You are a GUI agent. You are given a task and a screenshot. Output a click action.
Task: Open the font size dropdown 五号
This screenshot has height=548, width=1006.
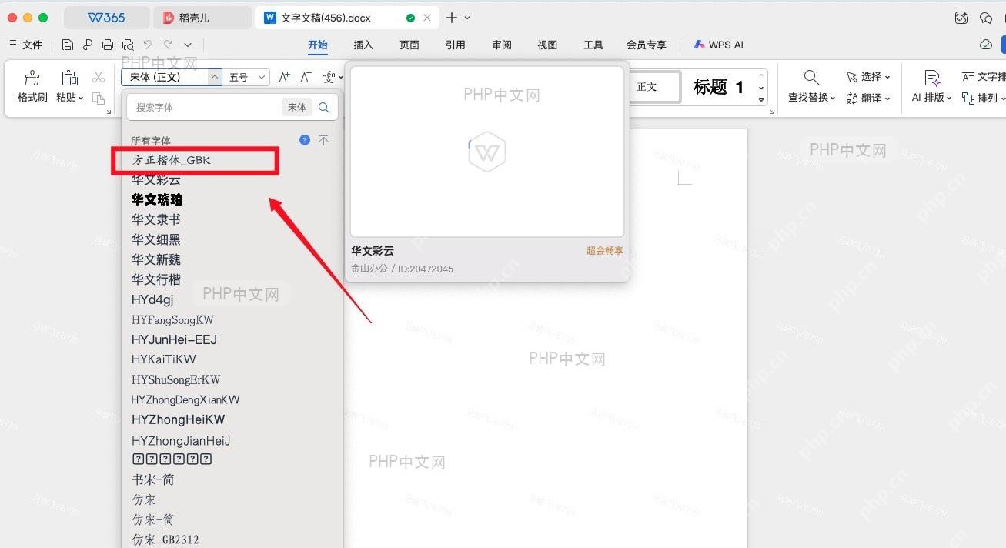(262, 77)
